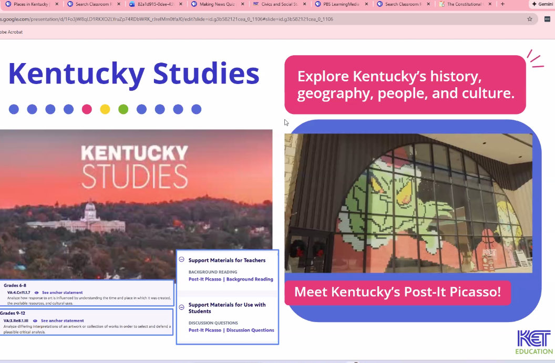Close the 82a1d915-0dae tab
This screenshot has height=363, width=555.
click(181, 4)
